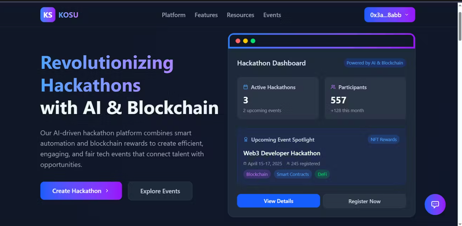Open the chat support bubble icon

coord(435,205)
